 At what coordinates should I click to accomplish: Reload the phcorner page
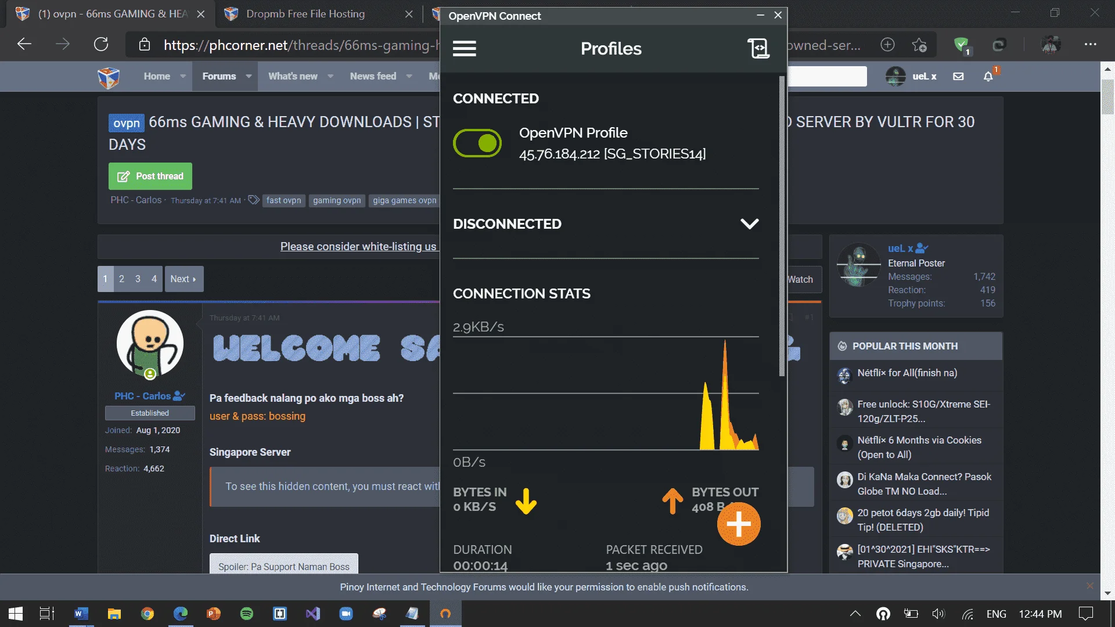(x=101, y=44)
